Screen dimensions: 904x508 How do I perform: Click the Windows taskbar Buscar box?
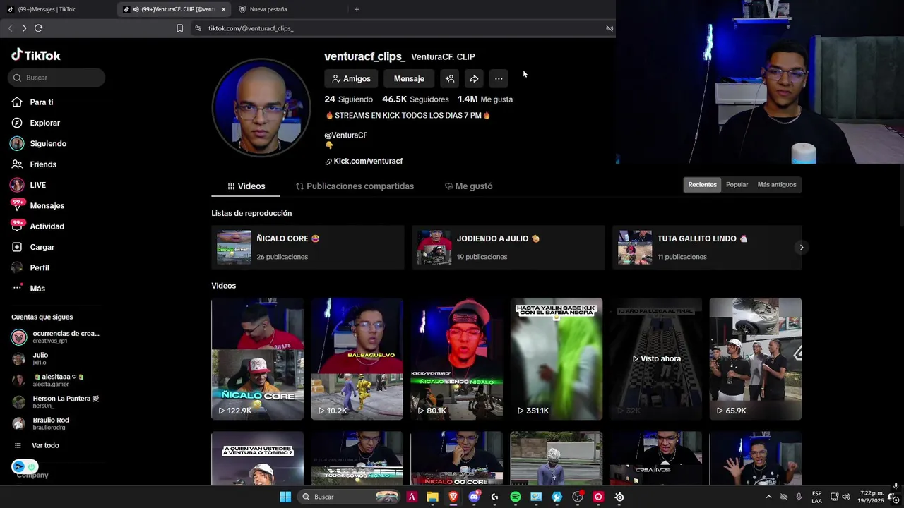click(x=350, y=497)
